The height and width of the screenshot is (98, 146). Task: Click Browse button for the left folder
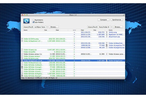point(54,27)
